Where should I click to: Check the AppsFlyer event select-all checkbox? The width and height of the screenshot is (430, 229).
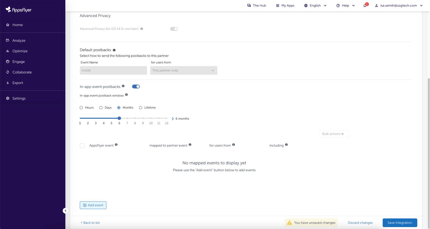(82, 146)
